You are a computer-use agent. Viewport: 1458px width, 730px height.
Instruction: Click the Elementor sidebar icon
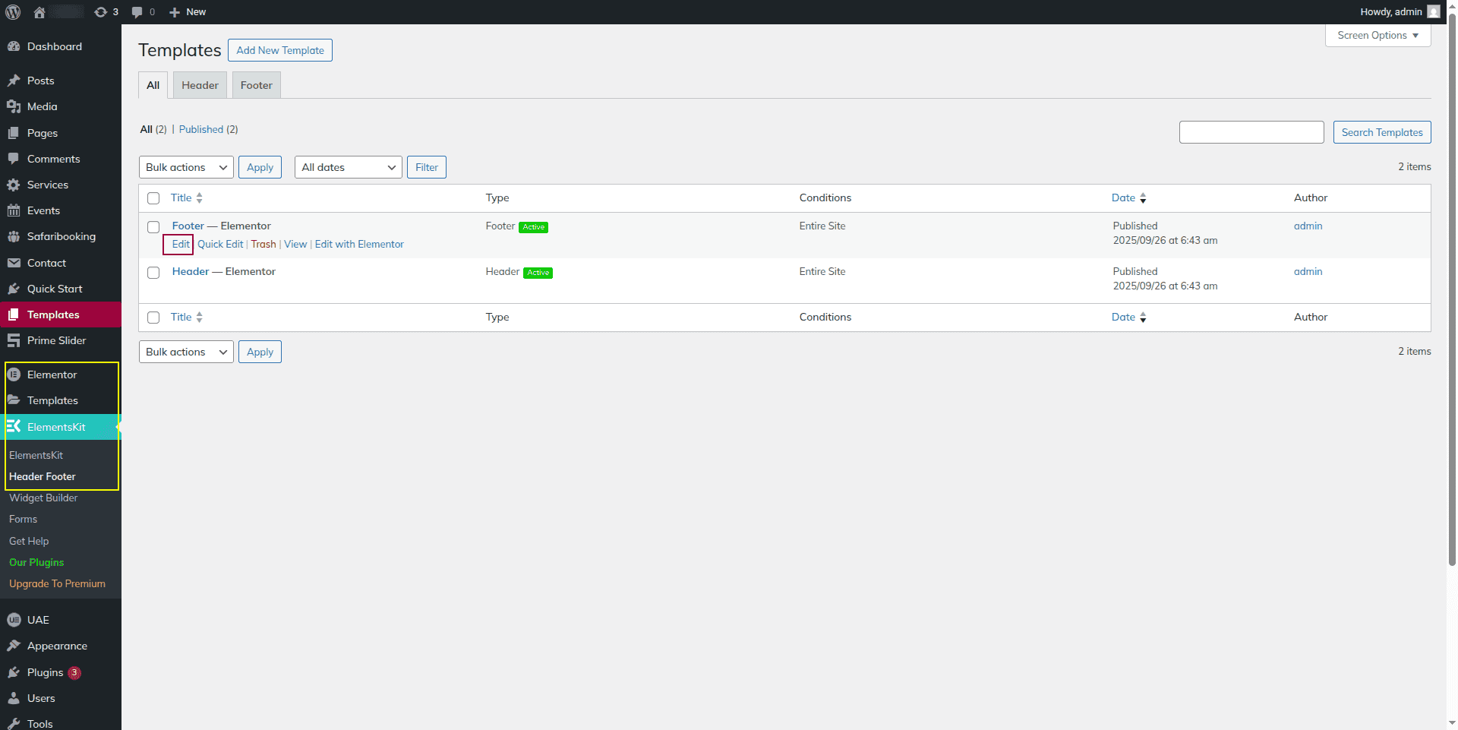point(14,374)
